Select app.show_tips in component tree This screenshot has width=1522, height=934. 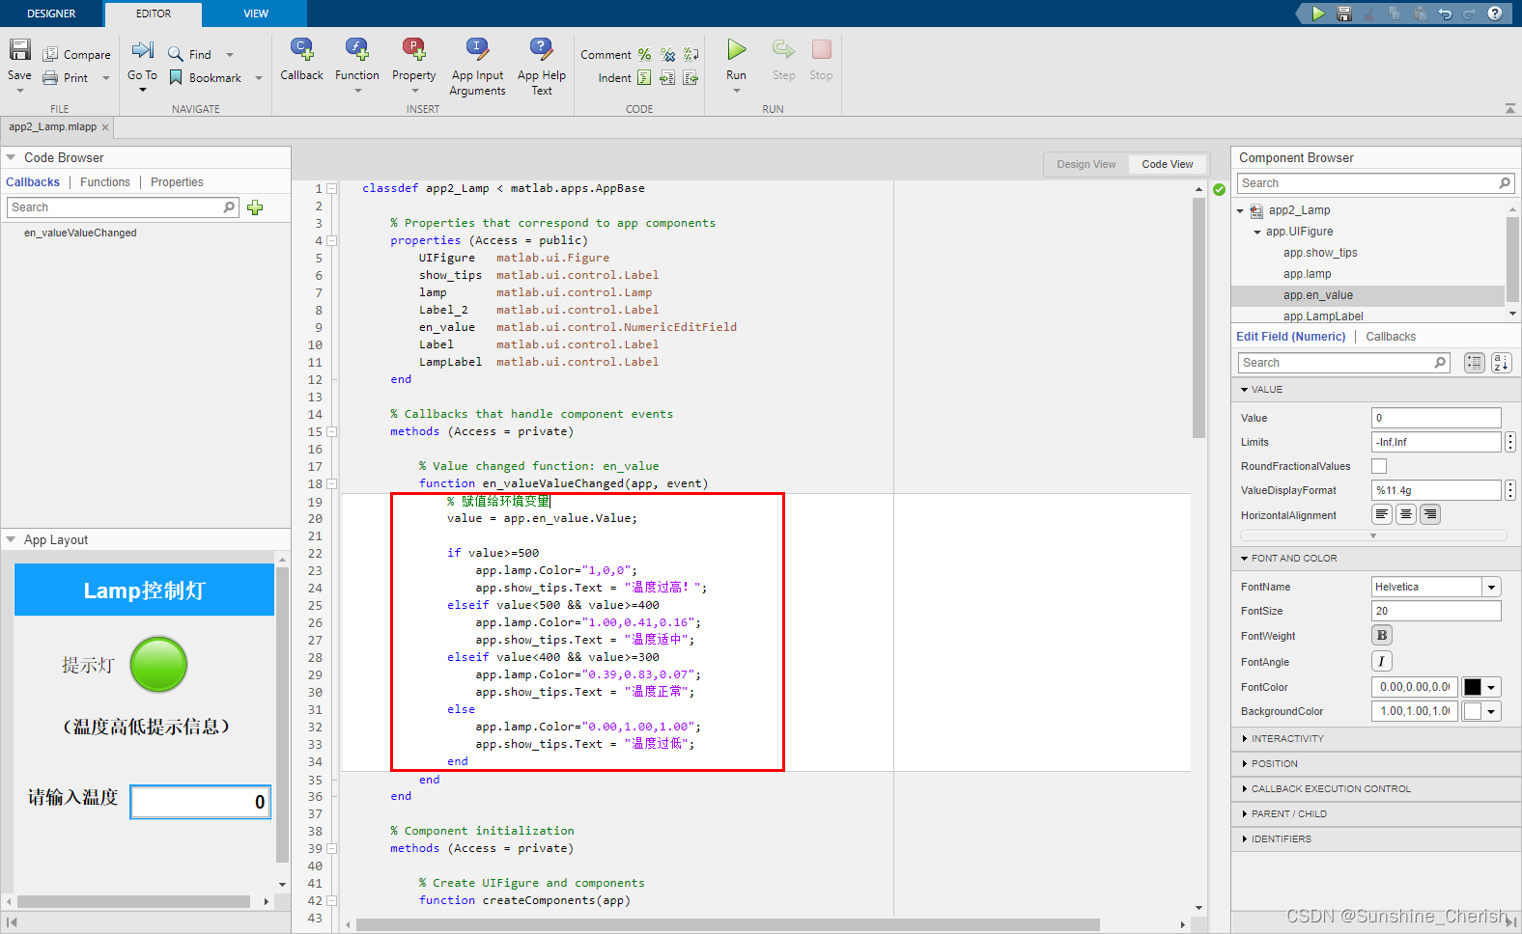[1320, 253]
